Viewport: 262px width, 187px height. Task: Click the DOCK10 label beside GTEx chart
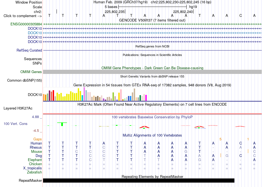[35, 95]
